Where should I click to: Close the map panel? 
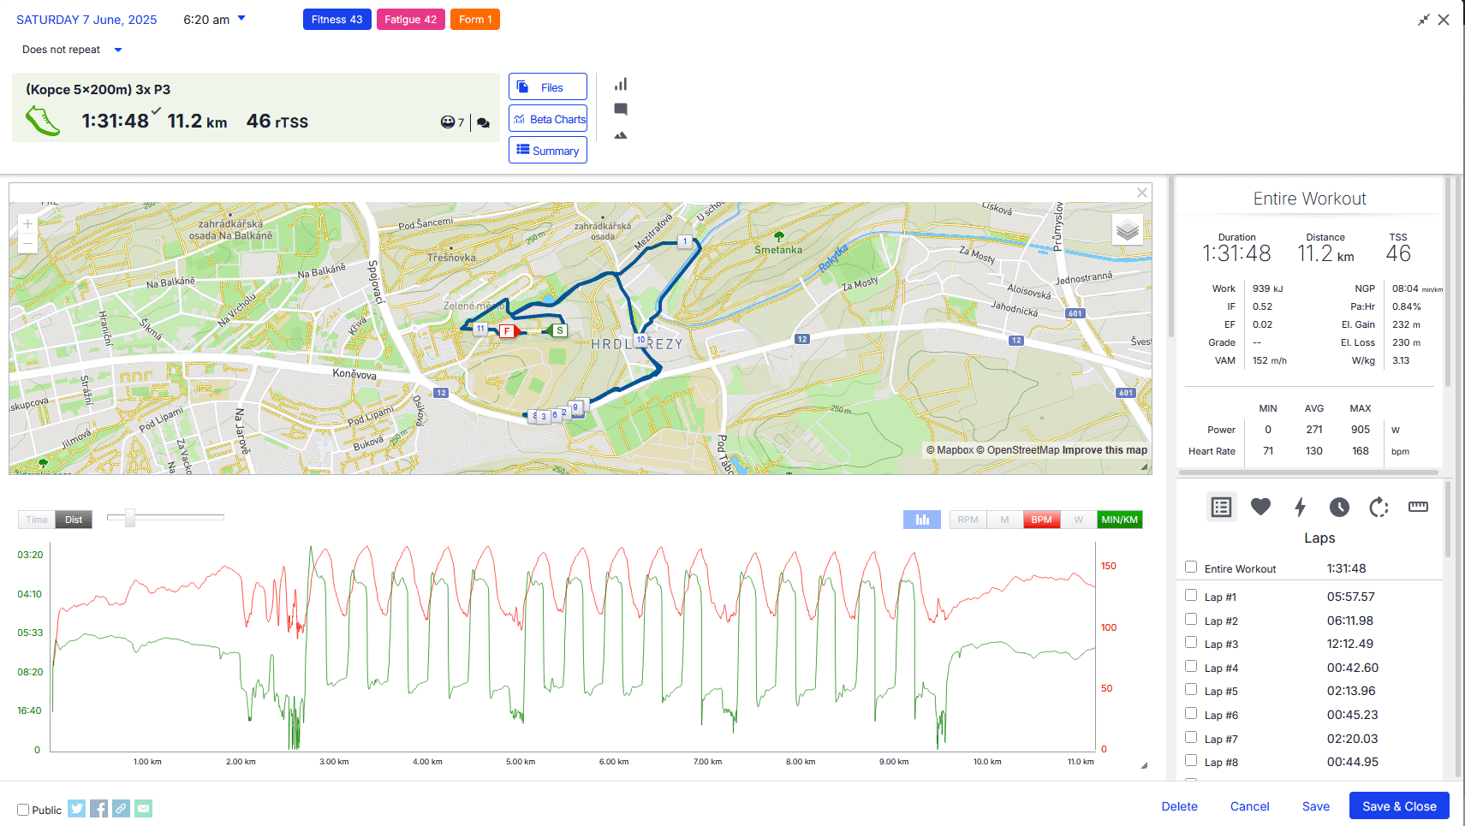tap(1141, 193)
